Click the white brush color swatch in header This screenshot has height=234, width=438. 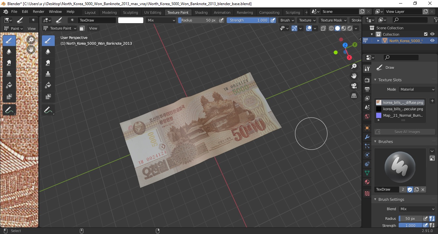(x=131, y=20)
